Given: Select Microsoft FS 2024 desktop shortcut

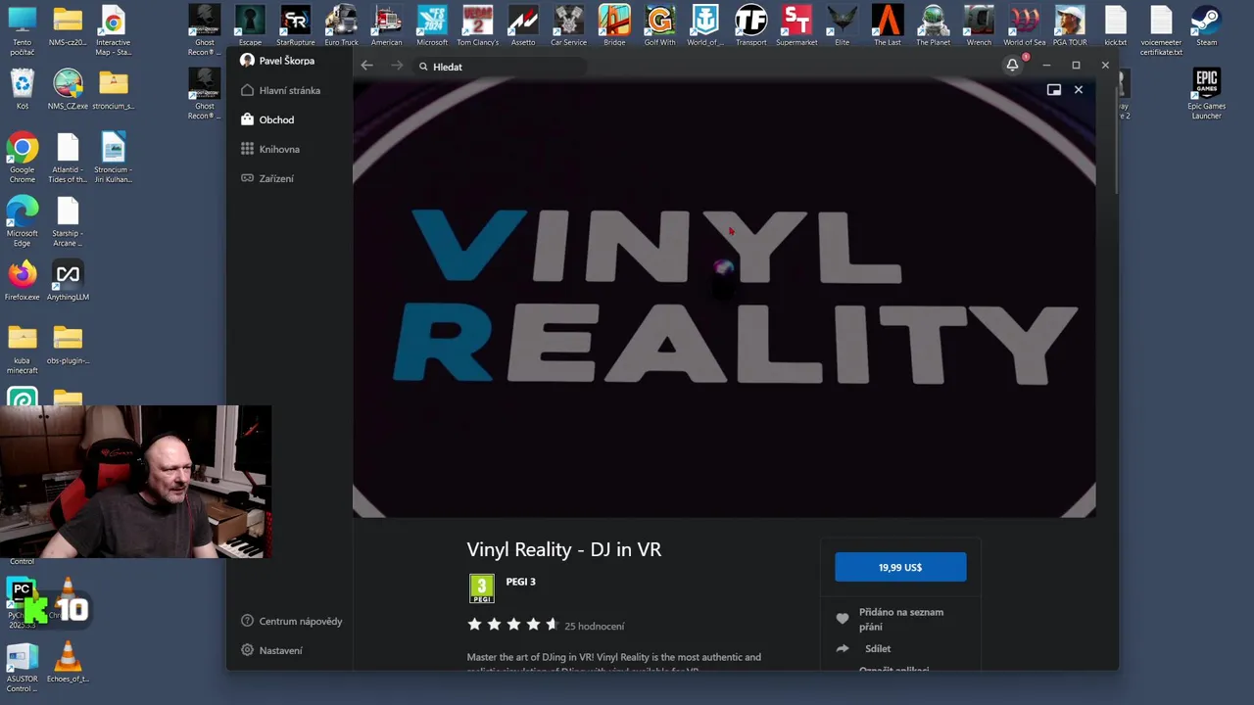Looking at the screenshot, I should pos(432,26).
